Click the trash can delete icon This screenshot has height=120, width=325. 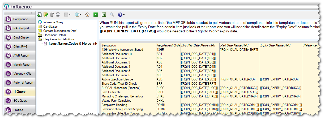tap(52, 15)
